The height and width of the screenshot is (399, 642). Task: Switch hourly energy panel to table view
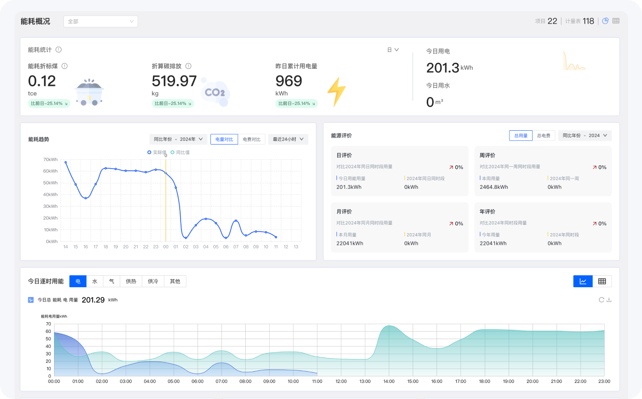click(602, 281)
